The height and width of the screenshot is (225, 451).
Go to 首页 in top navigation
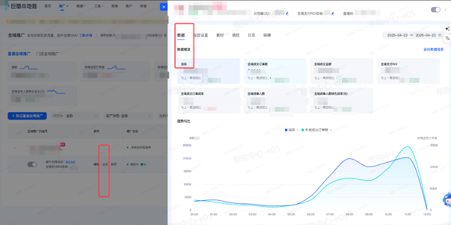point(48,6)
